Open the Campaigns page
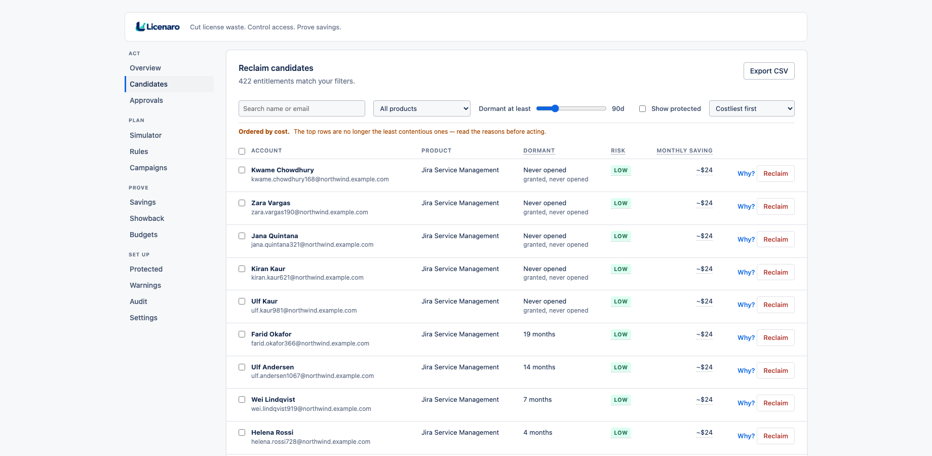This screenshot has height=456, width=932. pyautogui.click(x=169, y=168)
